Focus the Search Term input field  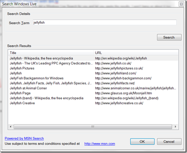[105, 22]
